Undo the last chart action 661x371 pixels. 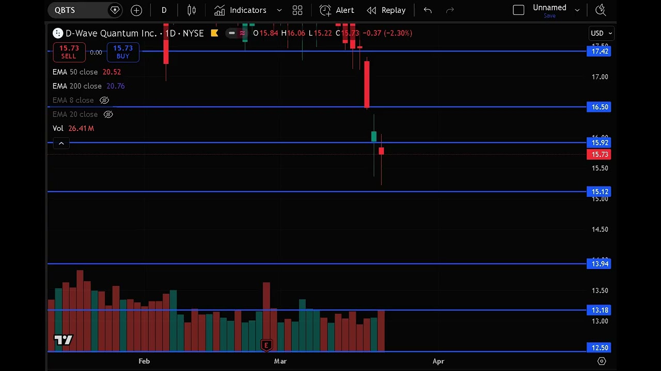tap(428, 10)
